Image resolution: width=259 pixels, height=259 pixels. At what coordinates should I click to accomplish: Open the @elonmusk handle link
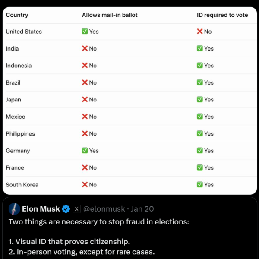pos(103,209)
